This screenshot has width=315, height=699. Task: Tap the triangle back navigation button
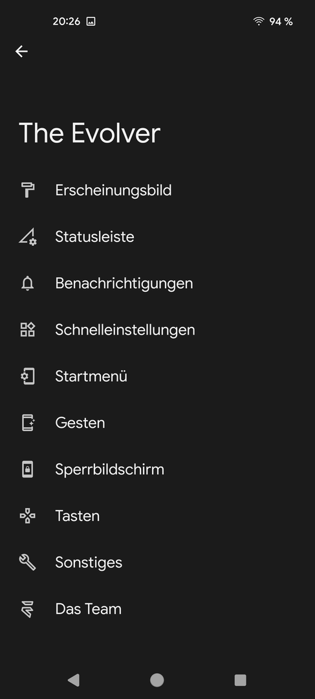click(x=74, y=680)
